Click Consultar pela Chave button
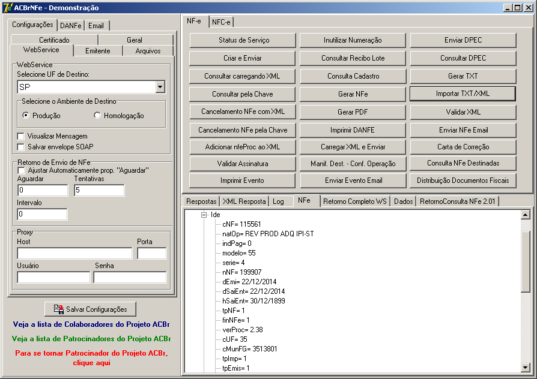Viewport: 537px width, 379px height. coord(243,94)
